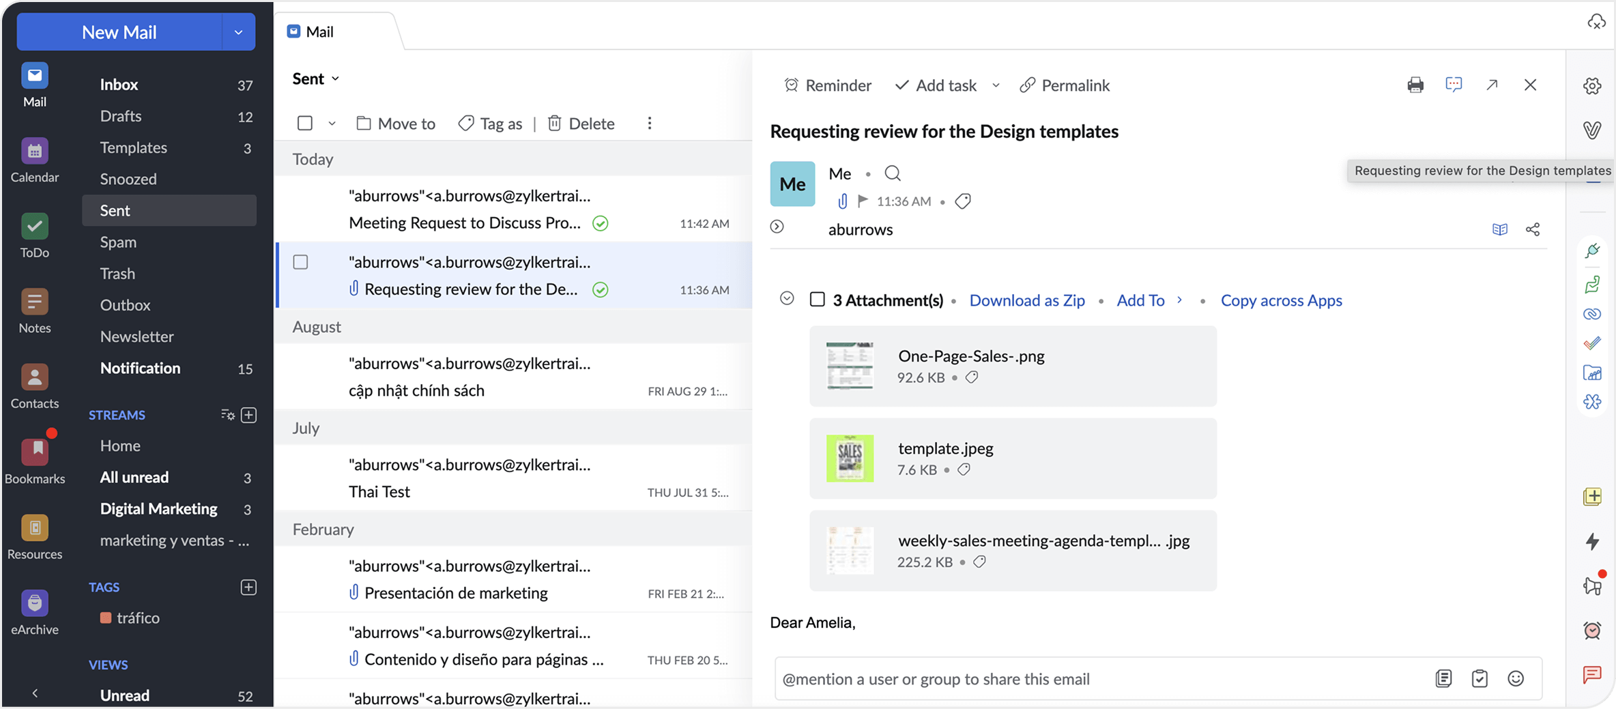Click Download as Zip link
The height and width of the screenshot is (709, 1616).
[x=1026, y=300]
